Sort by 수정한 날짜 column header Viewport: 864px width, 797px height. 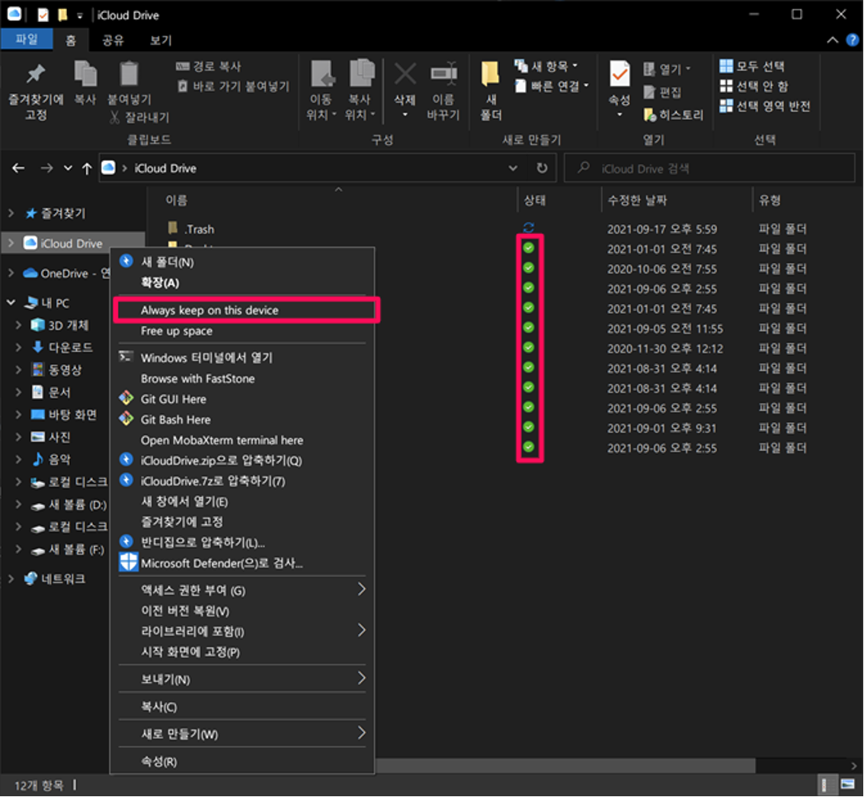coord(637,200)
